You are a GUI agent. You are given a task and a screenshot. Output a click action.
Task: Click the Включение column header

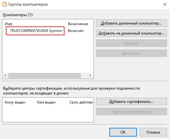[78, 24]
